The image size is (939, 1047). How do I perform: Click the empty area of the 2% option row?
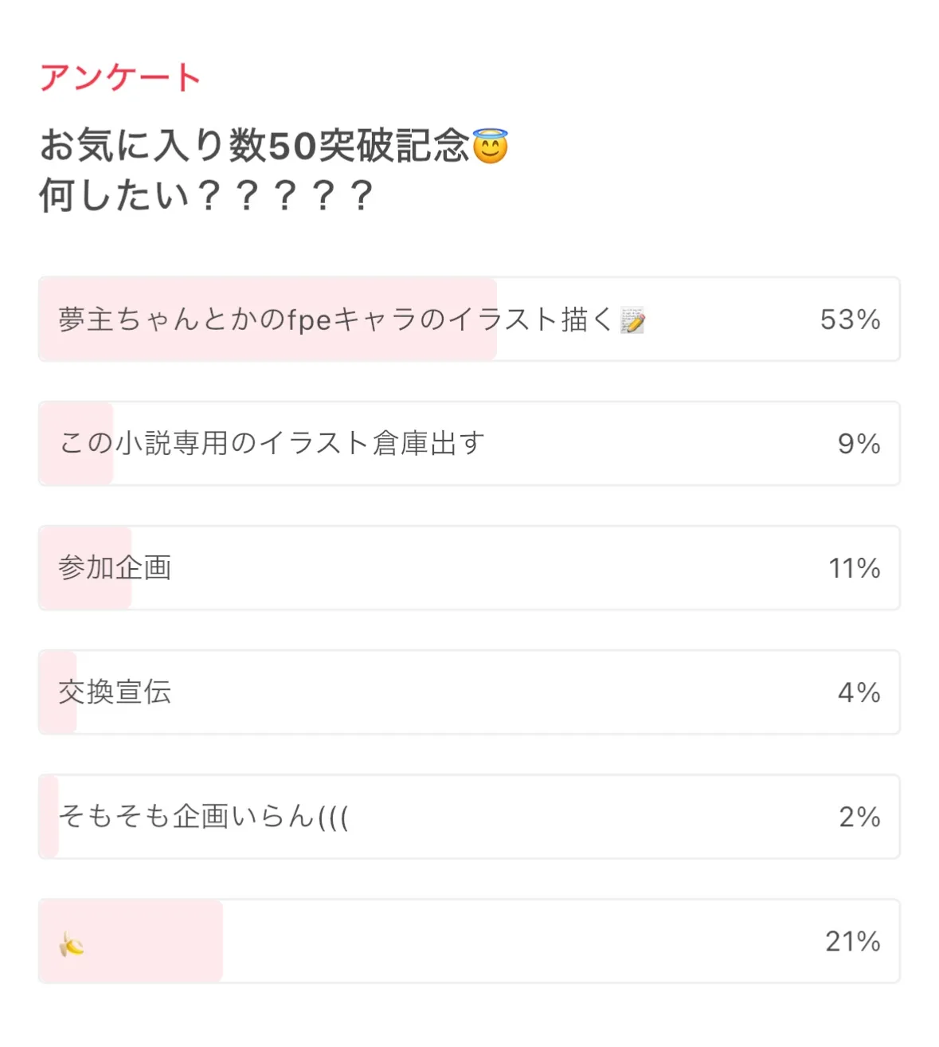coord(589,817)
